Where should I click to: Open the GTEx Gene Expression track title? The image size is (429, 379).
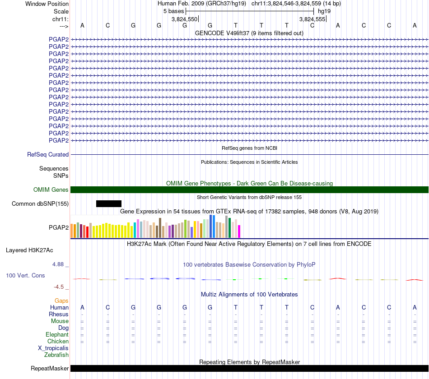249,211
